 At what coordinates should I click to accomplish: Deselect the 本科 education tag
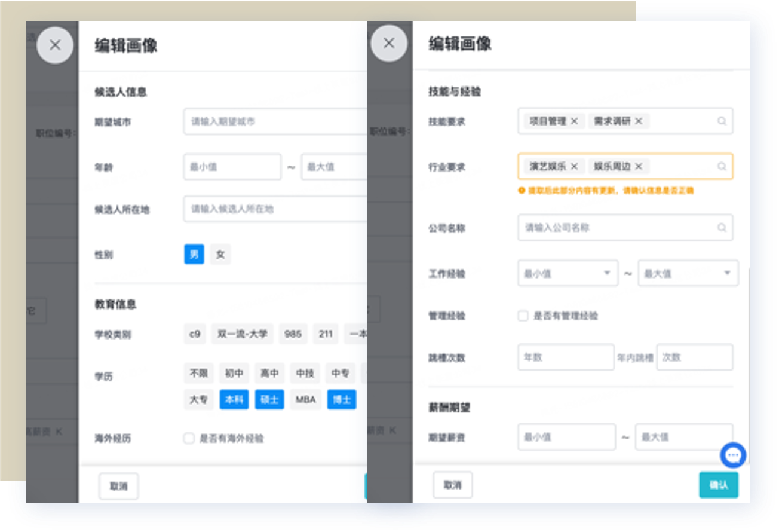(234, 400)
